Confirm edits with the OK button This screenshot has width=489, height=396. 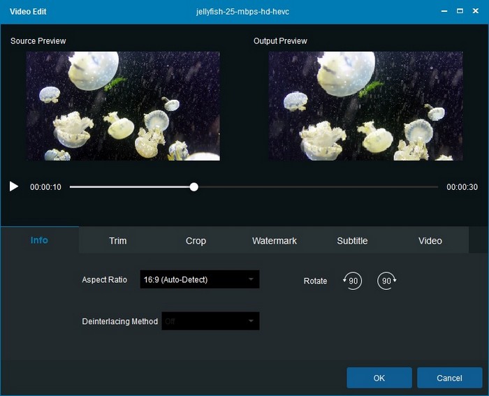click(379, 378)
